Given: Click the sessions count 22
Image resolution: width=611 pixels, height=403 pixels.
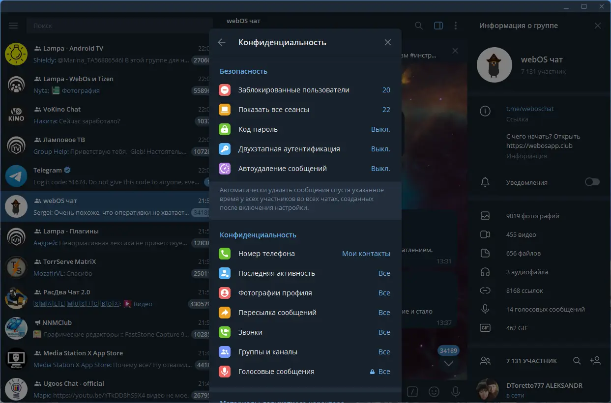Looking at the screenshot, I should [386, 110].
